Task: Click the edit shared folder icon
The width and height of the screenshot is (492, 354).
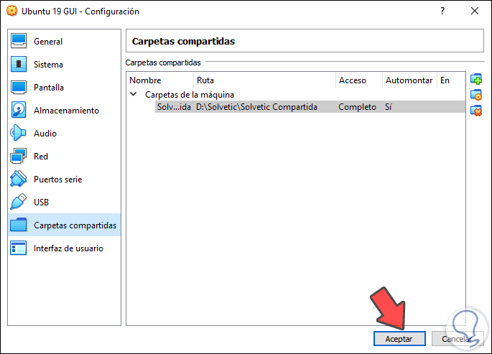Action: [x=475, y=95]
